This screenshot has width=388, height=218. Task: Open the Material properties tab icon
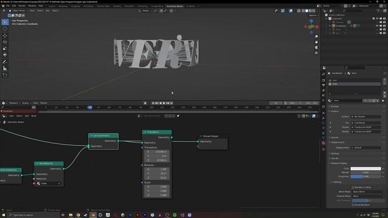(323, 143)
